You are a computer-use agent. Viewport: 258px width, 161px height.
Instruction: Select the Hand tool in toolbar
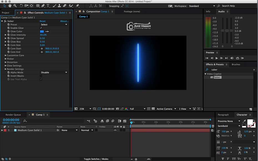pyautogui.click(x=10, y=6)
